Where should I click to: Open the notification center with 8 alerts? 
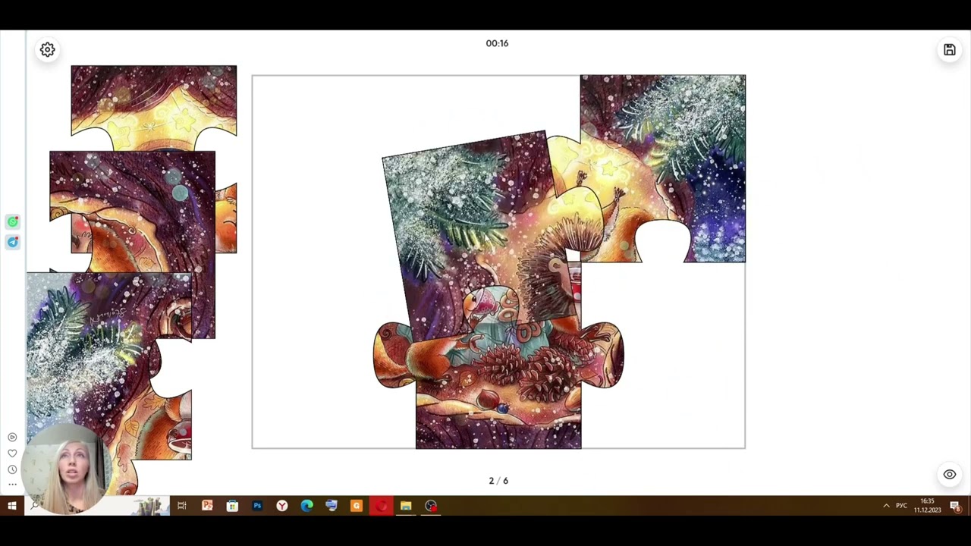[956, 506]
